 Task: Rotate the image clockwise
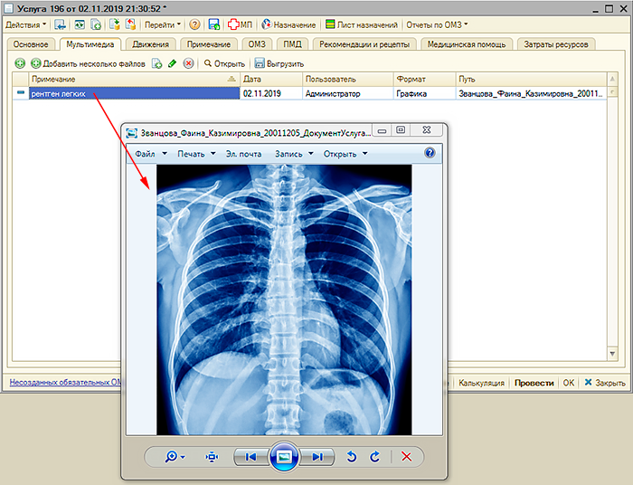click(374, 458)
